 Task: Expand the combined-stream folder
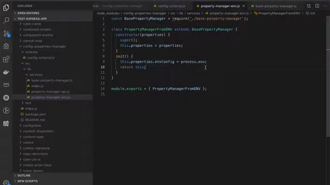(53, 29)
